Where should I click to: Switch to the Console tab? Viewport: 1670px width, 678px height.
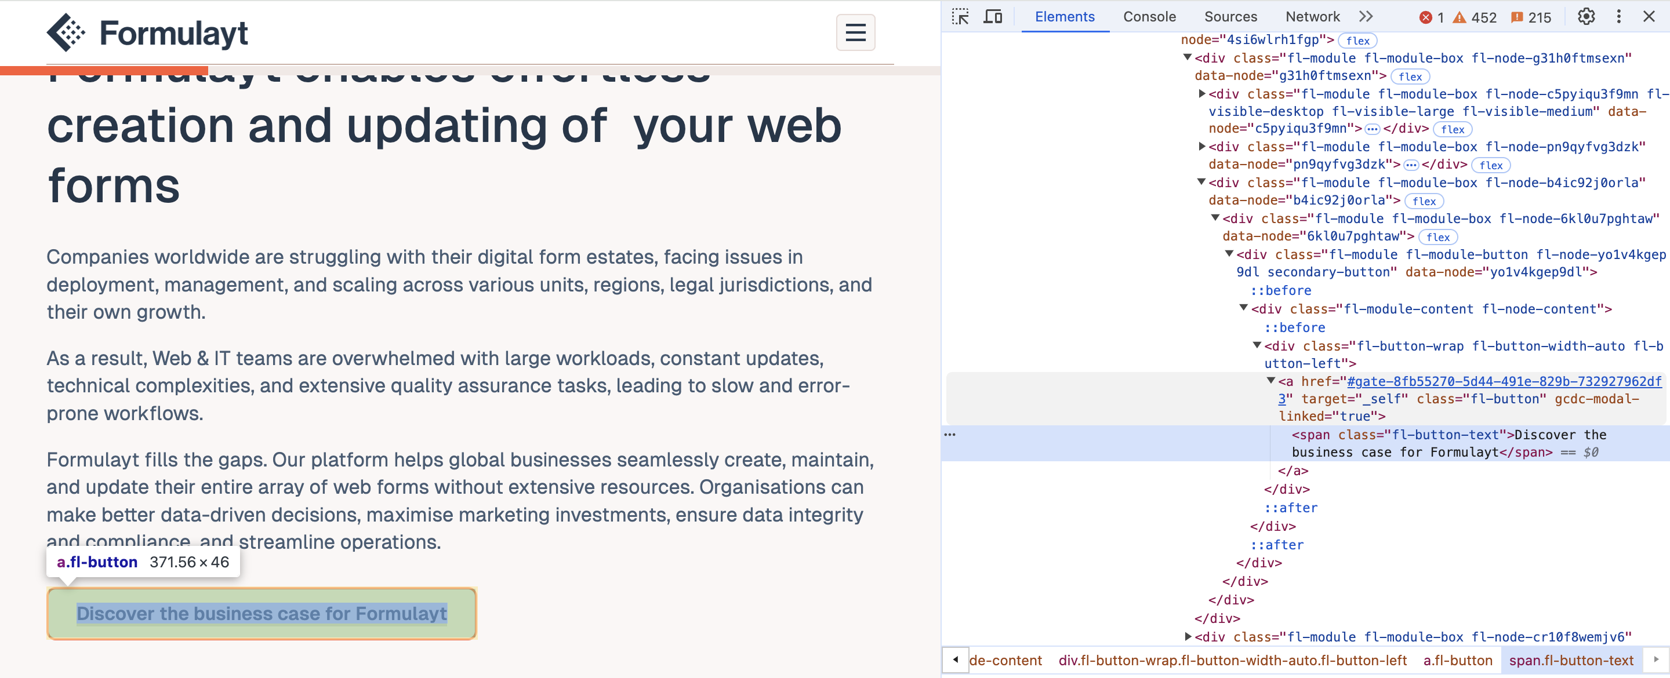tap(1149, 17)
